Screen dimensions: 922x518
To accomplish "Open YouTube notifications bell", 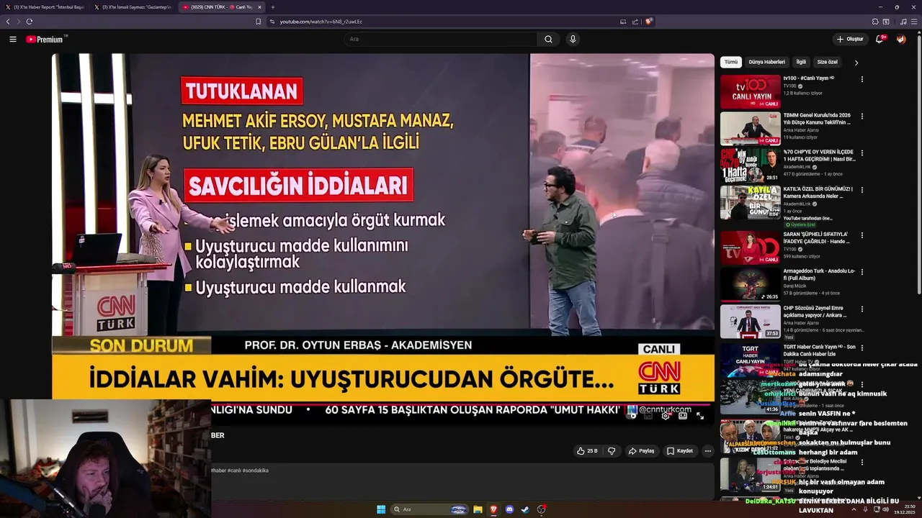I will click(x=880, y=39).
